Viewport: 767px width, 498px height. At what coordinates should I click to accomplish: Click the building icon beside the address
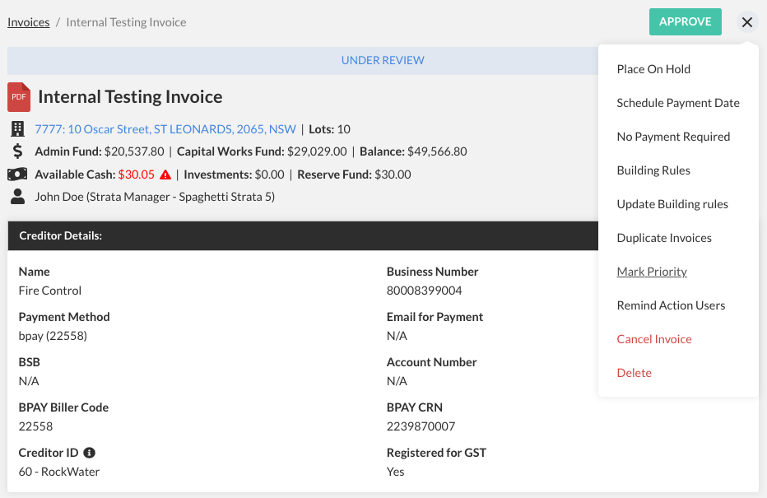(x=17, y=129)
